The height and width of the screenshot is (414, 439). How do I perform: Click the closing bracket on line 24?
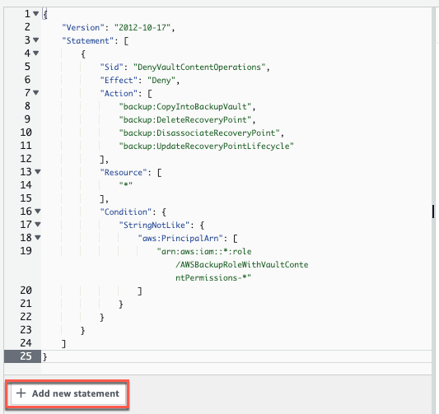tap(64, 343)
